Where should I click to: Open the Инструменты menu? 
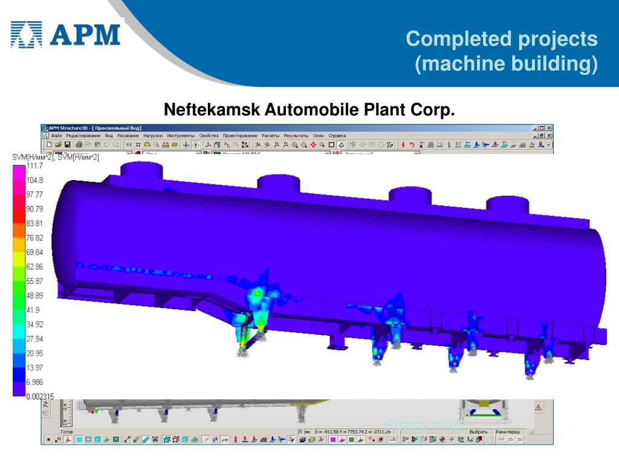point(180,136)
